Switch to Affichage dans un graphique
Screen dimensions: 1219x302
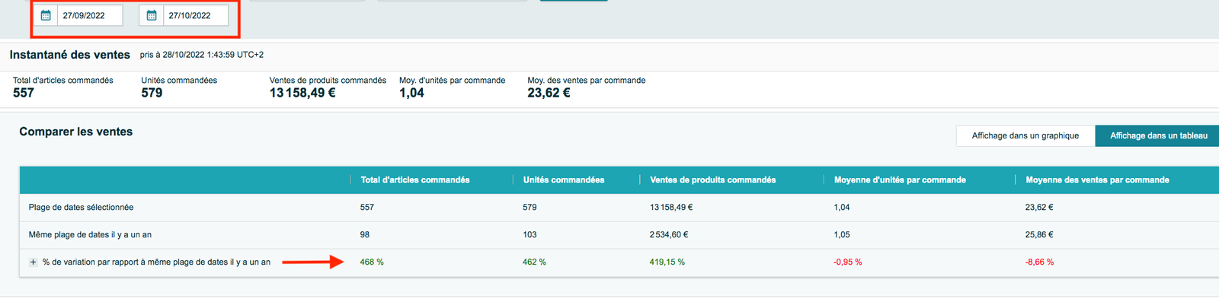point(1025,135)
